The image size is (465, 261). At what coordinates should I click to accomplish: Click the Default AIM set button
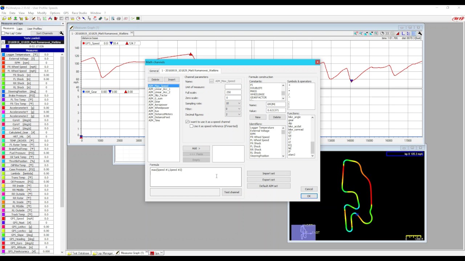(x=268, y=186)
